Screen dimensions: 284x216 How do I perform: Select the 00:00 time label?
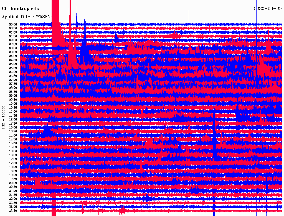(13, 24)
